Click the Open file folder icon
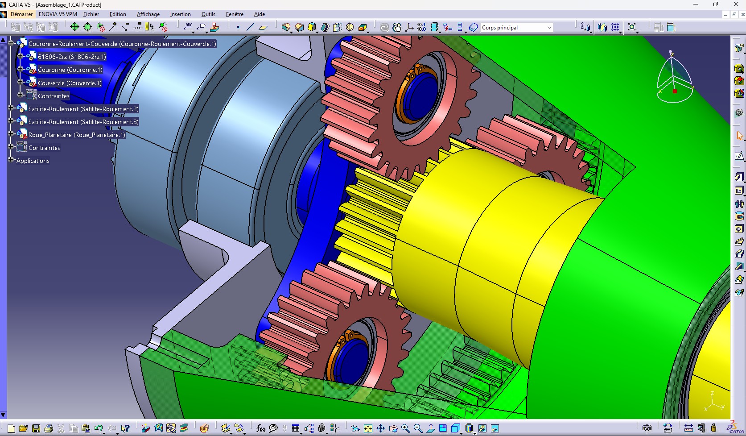This screenshot has width=746, height=436. click(x=24, y=428)
